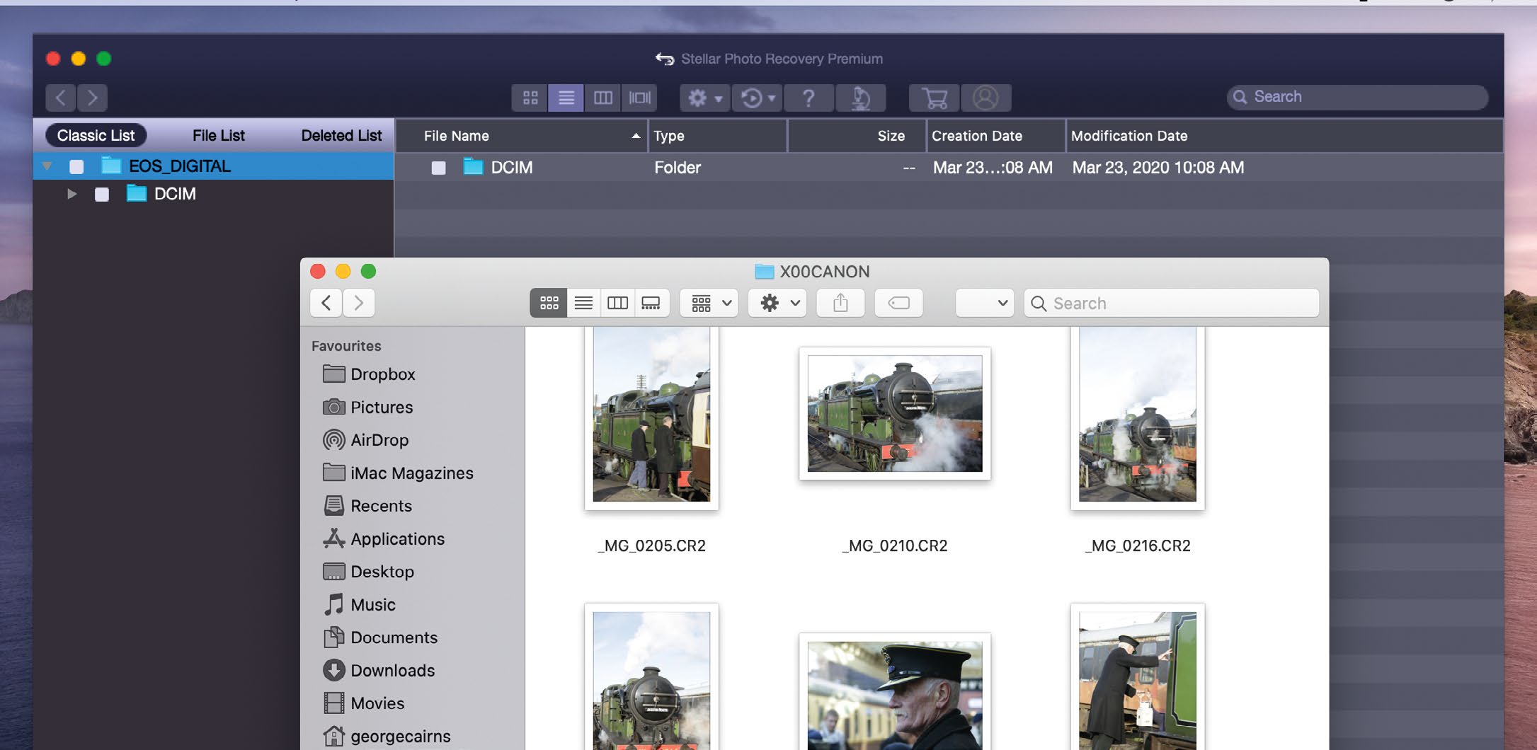Screen dimensions: 1537x750
Task: Switch Finder to icon view
Action: (x=549, y=303)
